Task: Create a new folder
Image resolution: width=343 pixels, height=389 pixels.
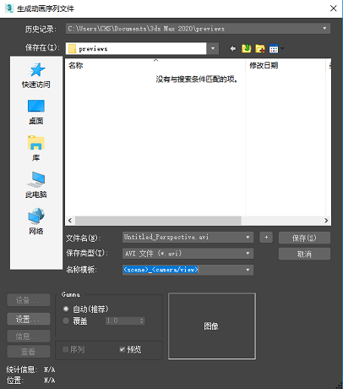Action: coord(260,49)
